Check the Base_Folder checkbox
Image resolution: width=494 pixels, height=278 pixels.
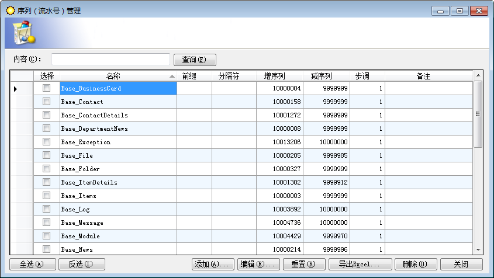[x=46, y=168]
